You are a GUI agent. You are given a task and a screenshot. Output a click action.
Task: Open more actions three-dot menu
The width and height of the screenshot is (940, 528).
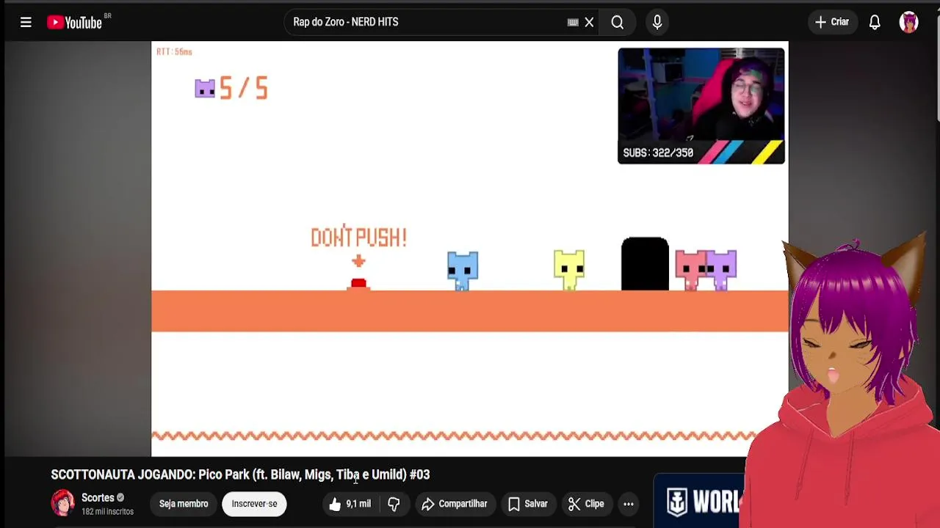coord(629,504)
